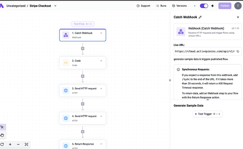The height and width of the screenshot is (149, 243).
Task: Click the Test Flow button
Action: coord(83,24)
